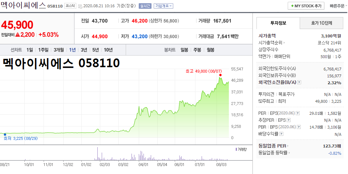Open the 동일업종 PER link
348x174 pixels.
[x=274, y=146]
